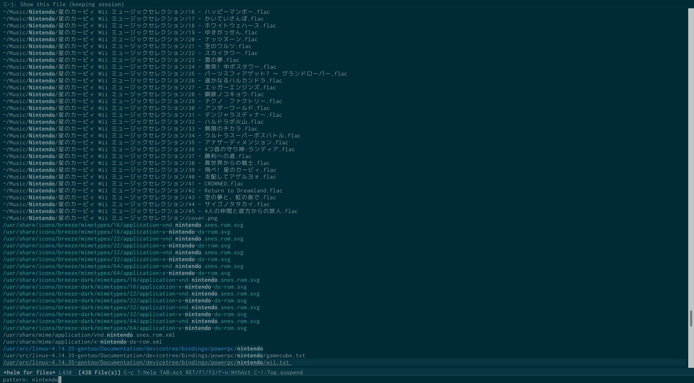The height and width of the screenshot is (383, 694).
Task: Click the 'C-j: Show this file' header
Action: point(64,4)
